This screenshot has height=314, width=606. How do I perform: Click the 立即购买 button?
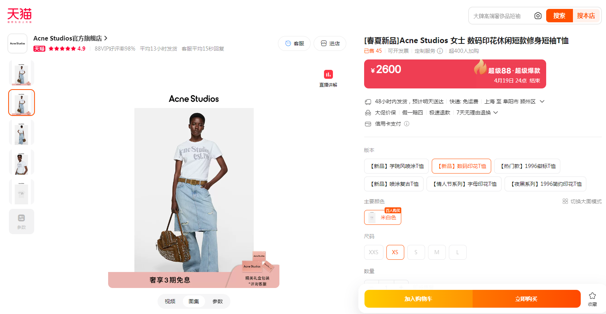(x=526, y=299)
